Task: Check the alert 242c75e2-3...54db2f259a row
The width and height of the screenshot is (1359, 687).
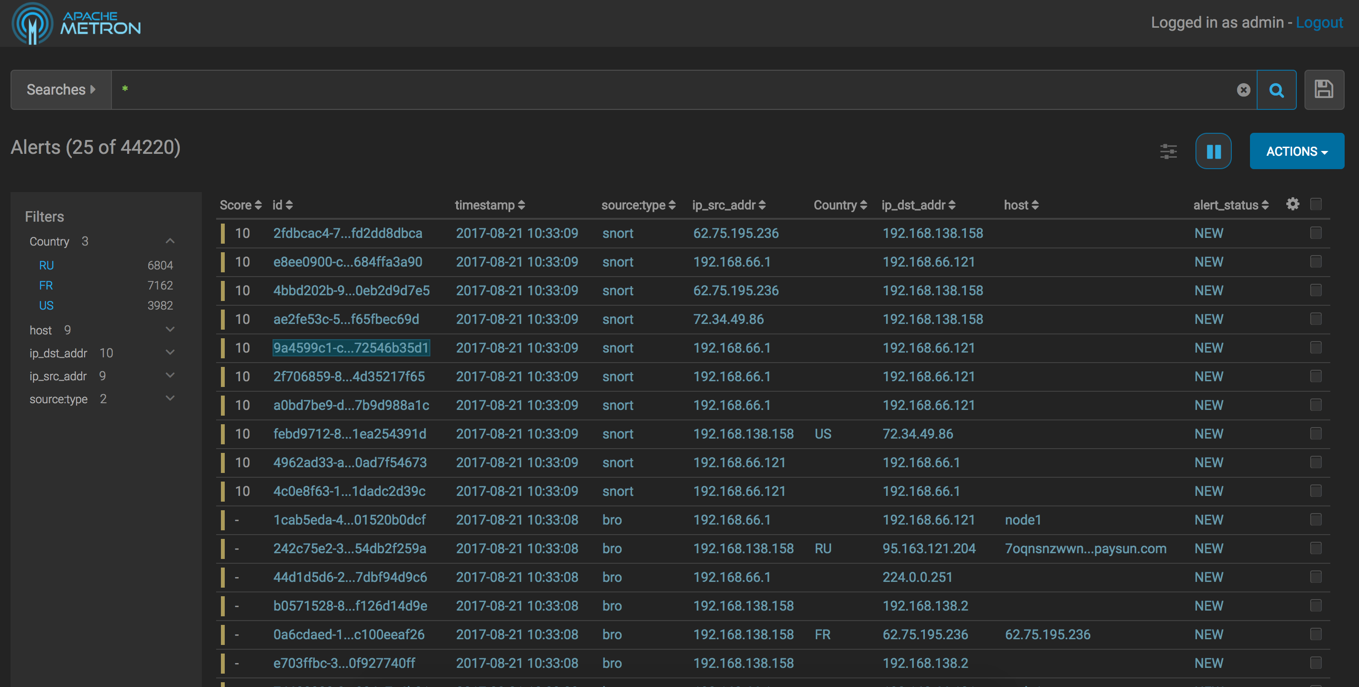Action: click(x=1316, y=548)
